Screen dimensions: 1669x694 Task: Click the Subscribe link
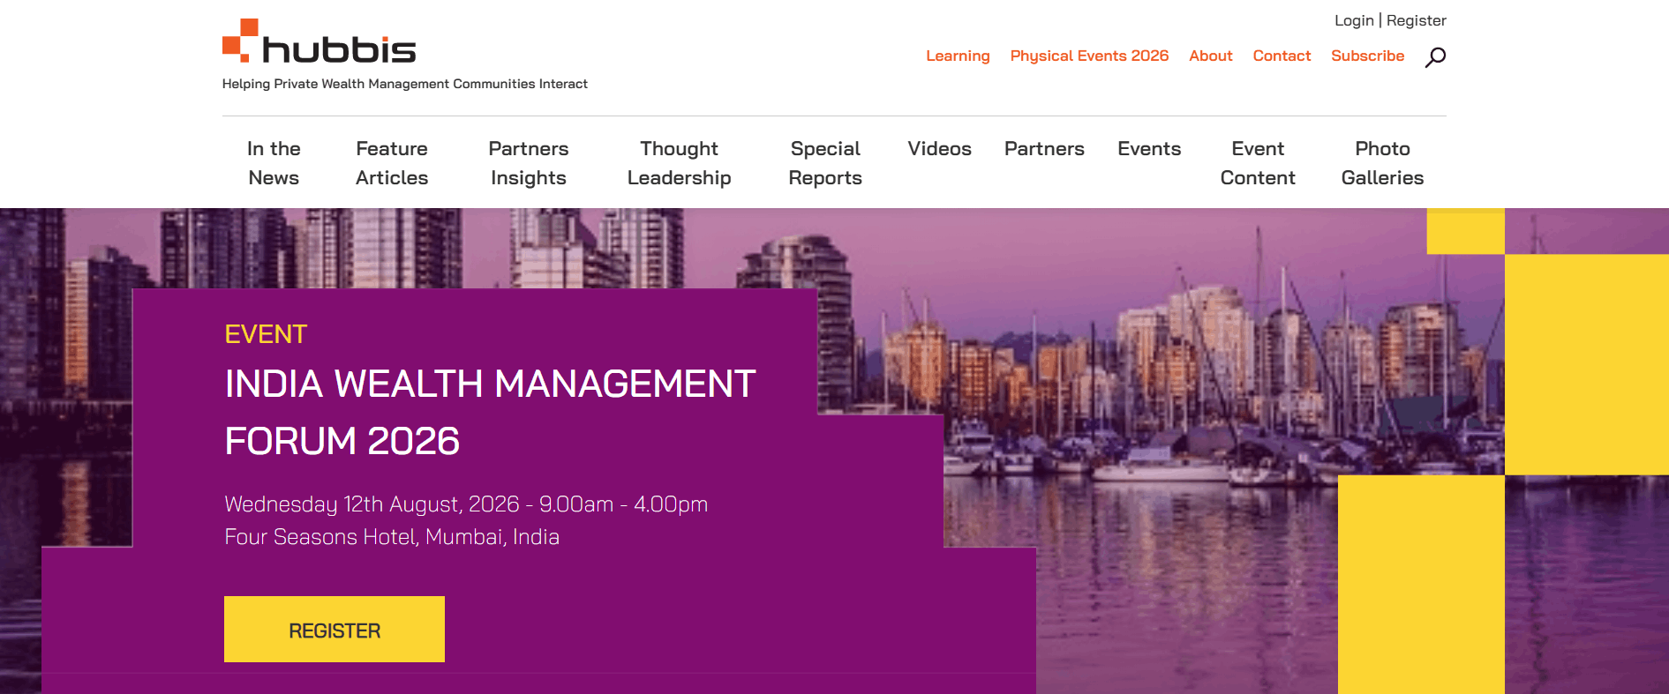[x=1367, y=56]
